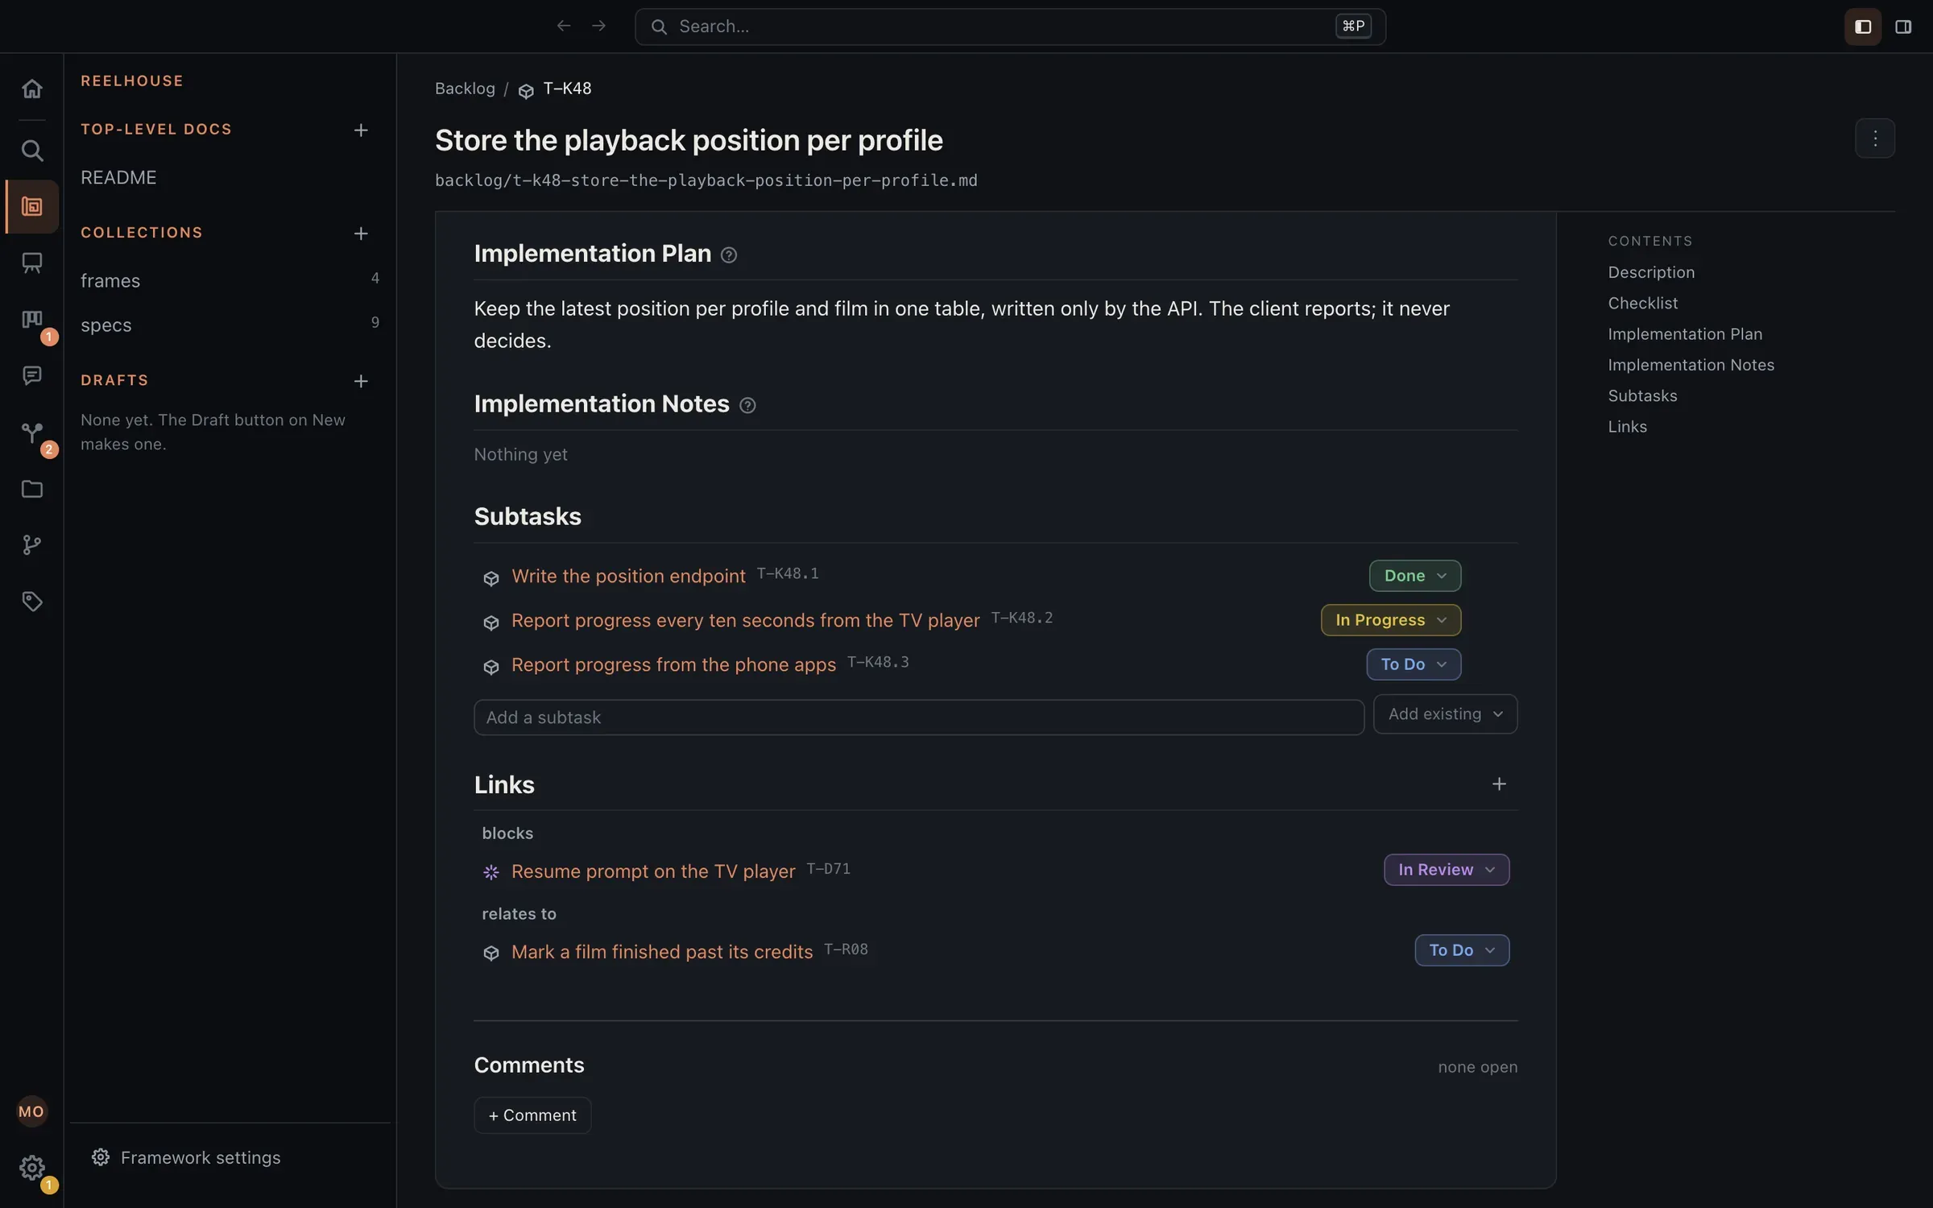Image resolution: width=1933 pixels, height=1208 pixels.
Task: Click help icon beside Implementation Plan
Action: [729, 254]
